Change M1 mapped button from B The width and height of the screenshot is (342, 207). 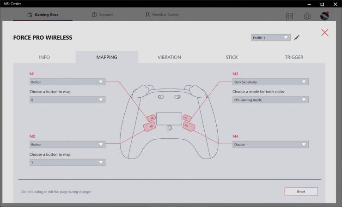coord(67,100)
